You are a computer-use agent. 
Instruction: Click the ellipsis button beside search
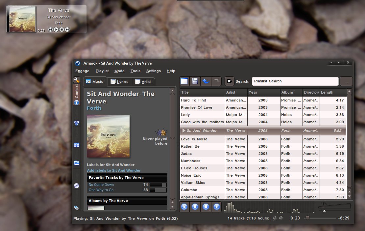[x=346, y=81]
